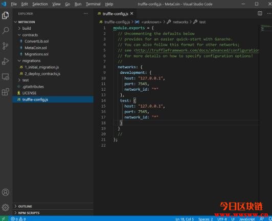Open Migrations.sol file

(x=53, y=54)
